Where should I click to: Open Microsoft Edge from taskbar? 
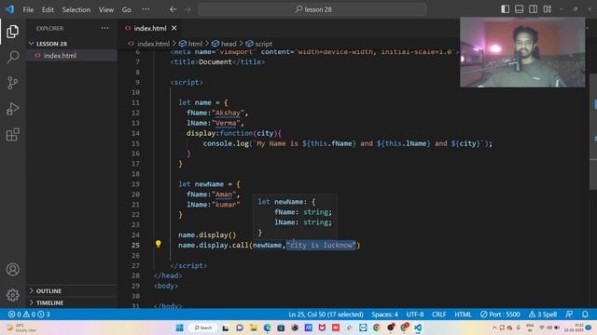pyautogui.click(x=268, y=328)
